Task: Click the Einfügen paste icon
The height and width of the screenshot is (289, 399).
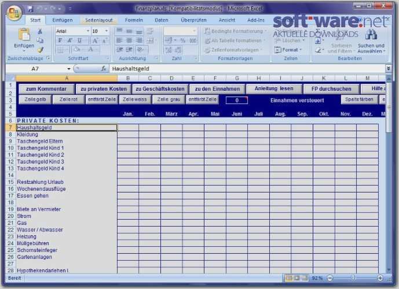Action: click(x=24, y=35)
